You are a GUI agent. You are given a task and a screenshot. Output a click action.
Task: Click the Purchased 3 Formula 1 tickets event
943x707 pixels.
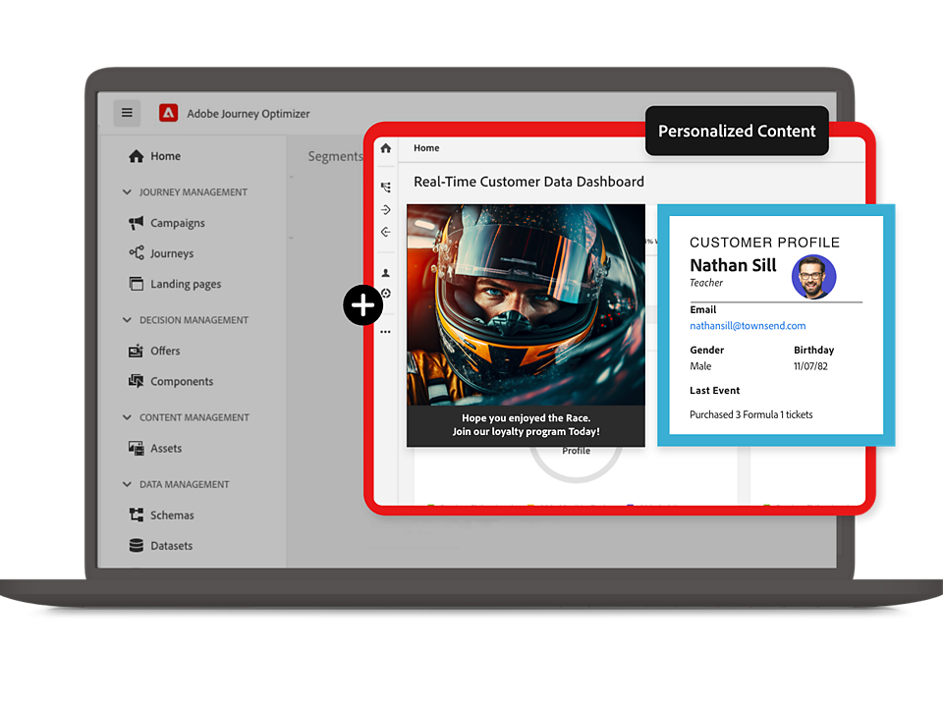pyautogui.click(x=751, y=414)
